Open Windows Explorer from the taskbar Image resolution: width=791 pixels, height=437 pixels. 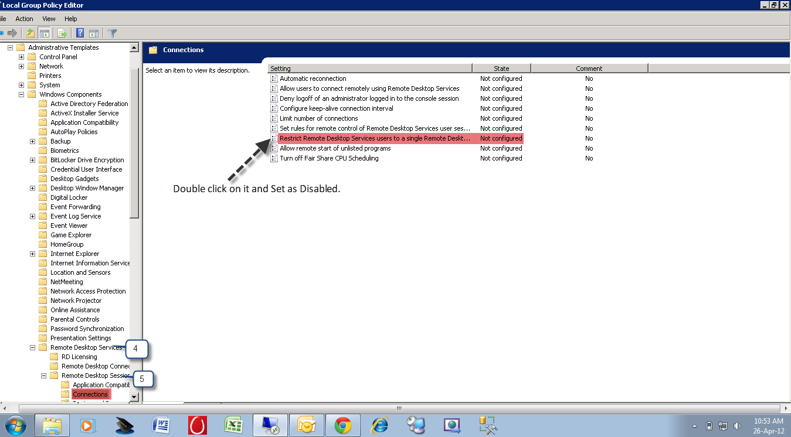click(52, 425)
